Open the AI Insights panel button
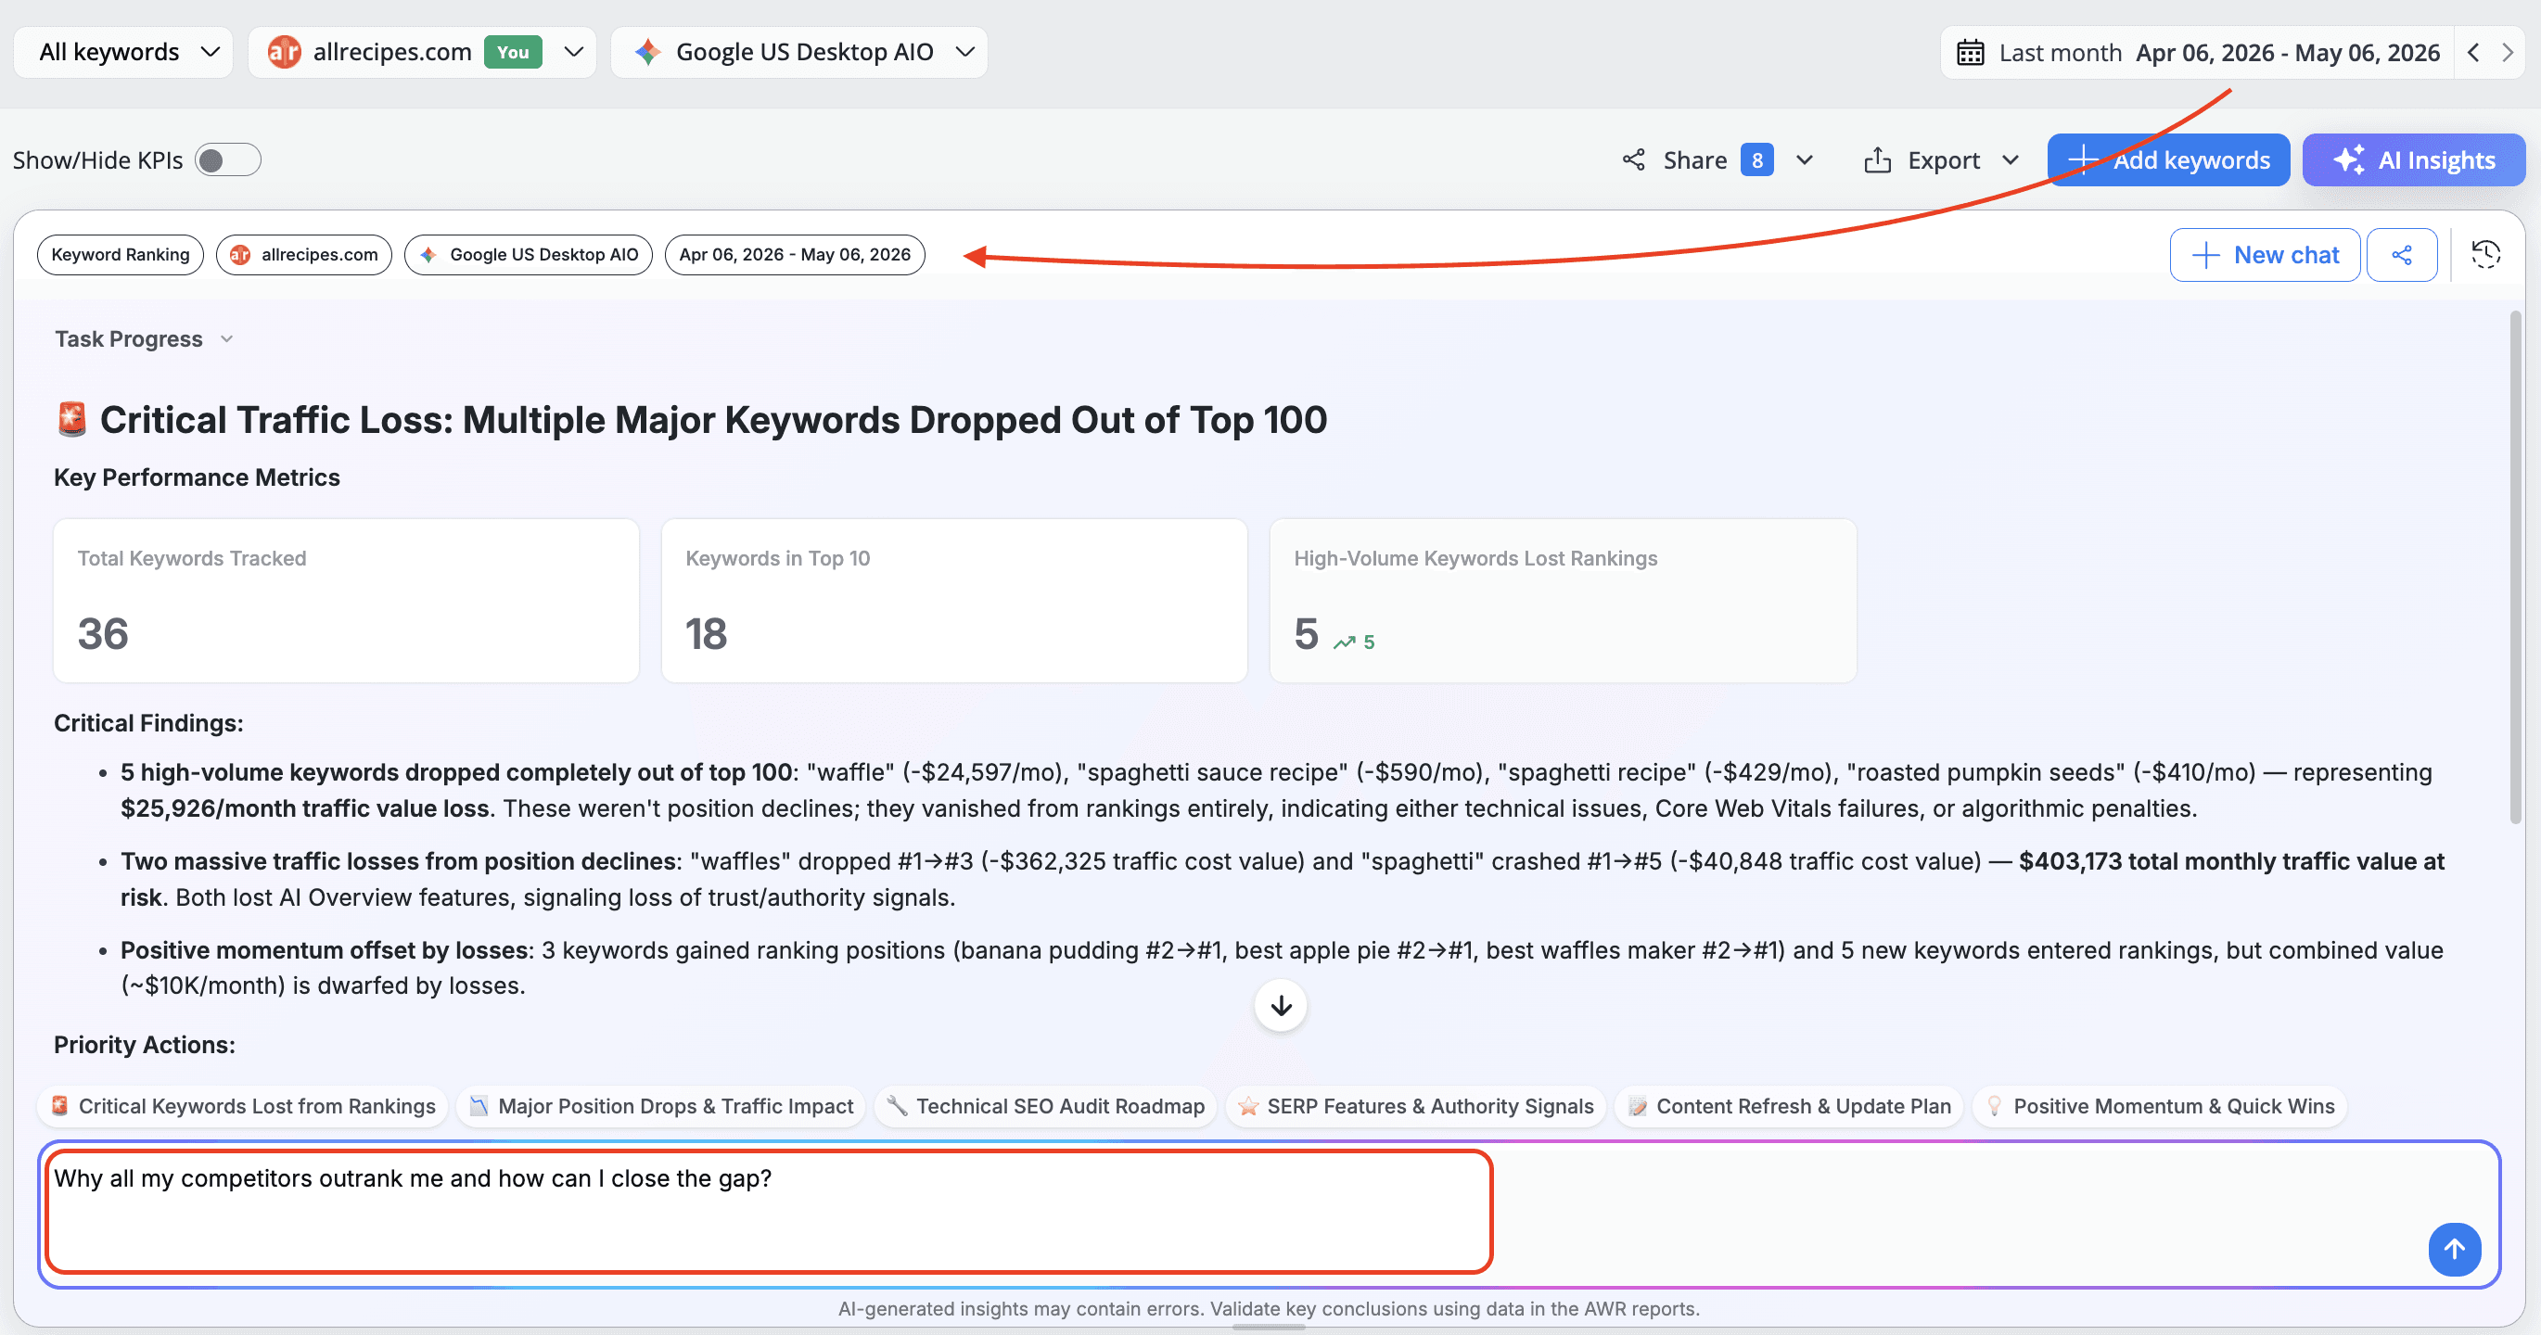This screenshot has height=1335, width=2541. tap(2413, 159)
